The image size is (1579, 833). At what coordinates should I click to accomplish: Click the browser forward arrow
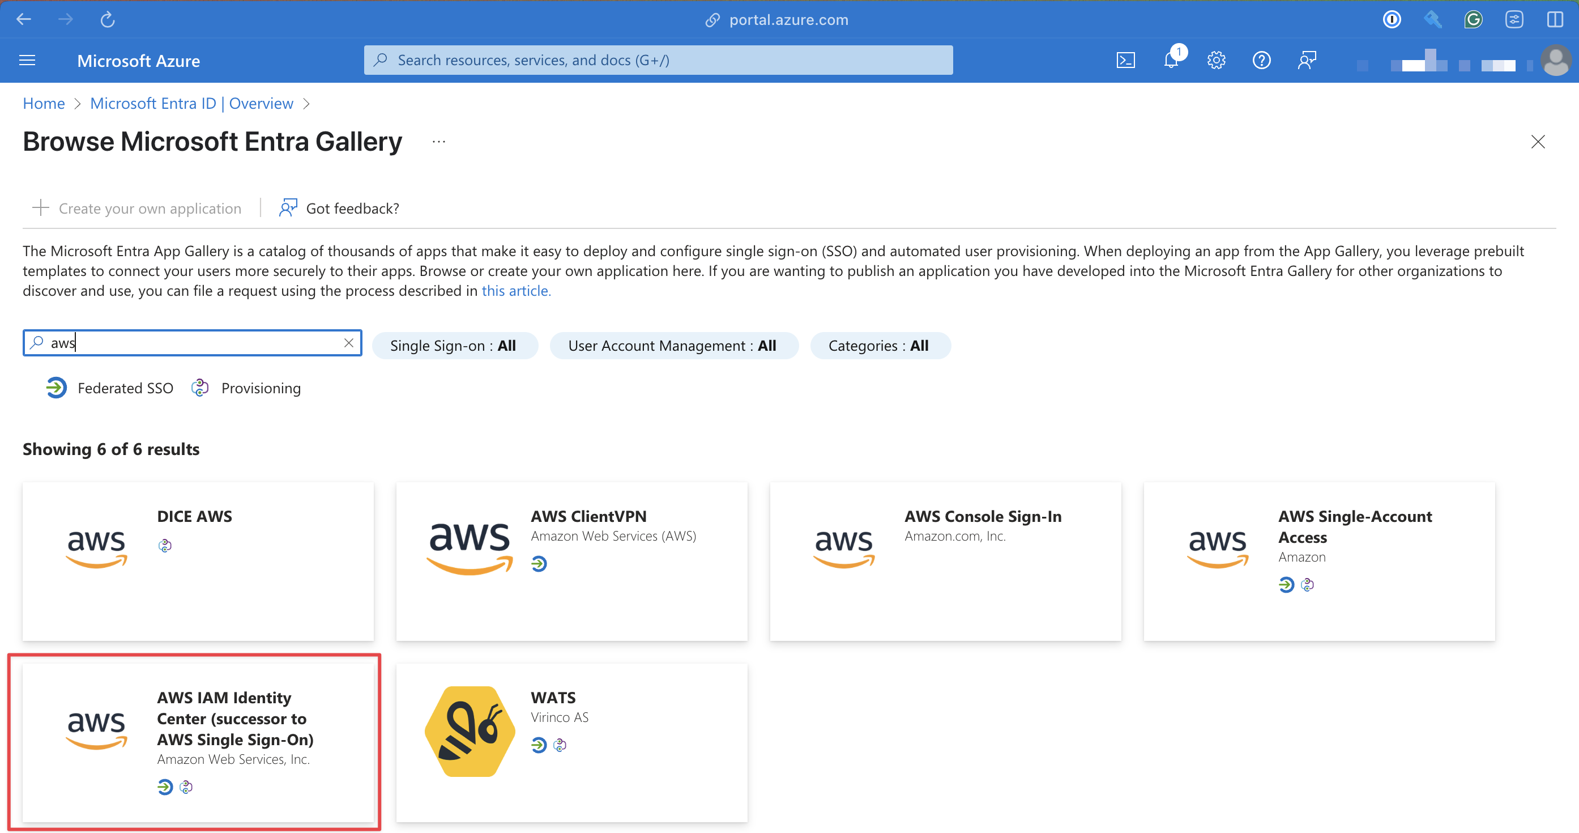click(65, 19)
